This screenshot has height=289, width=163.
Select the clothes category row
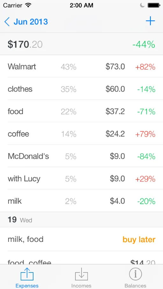point(81,89)
